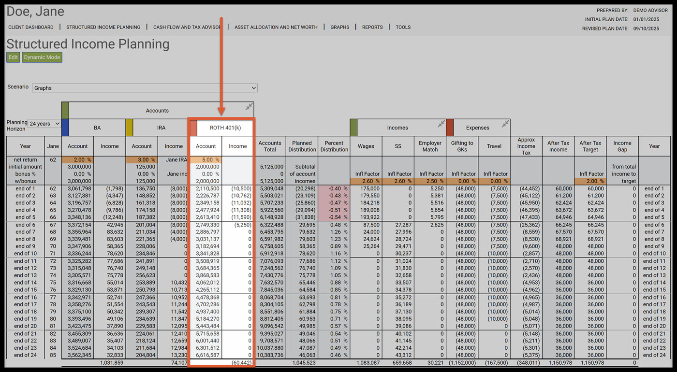Click the -0.40 % percent distribution cell

coord(334,188)
